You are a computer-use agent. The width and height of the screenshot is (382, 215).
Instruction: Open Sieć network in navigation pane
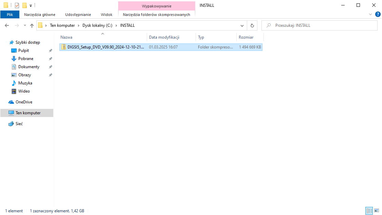pos(19,124)
